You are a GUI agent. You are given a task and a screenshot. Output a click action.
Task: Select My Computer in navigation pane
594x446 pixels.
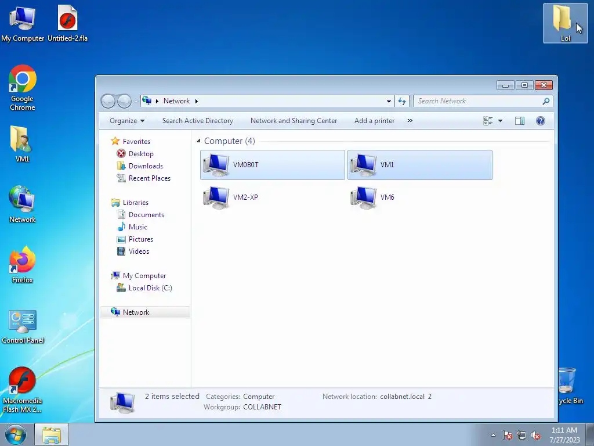coord(144,276)
